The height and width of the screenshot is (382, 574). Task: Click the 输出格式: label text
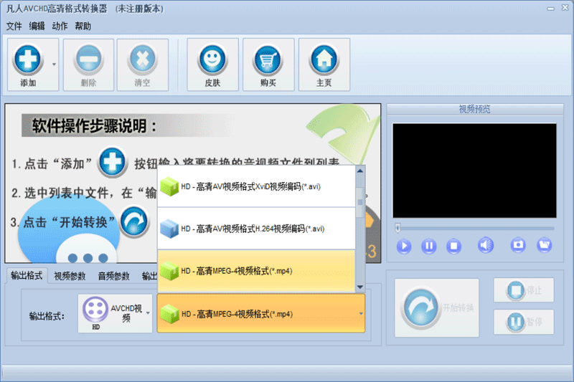click(47, 316)
